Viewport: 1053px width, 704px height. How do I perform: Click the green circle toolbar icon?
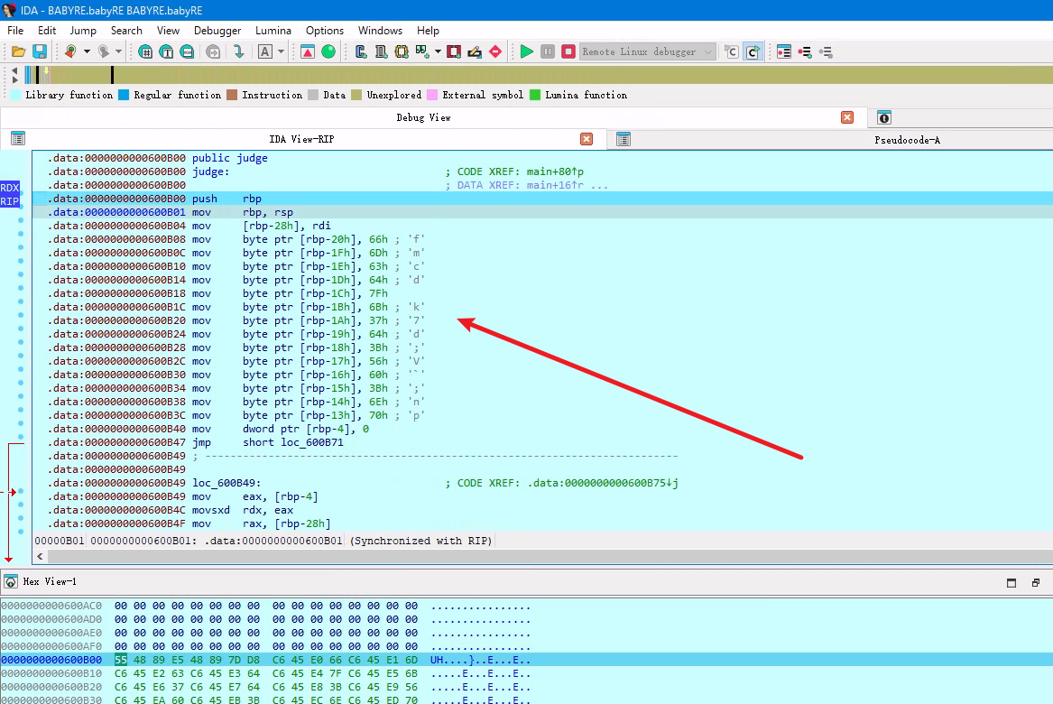(x=328, y=51)
